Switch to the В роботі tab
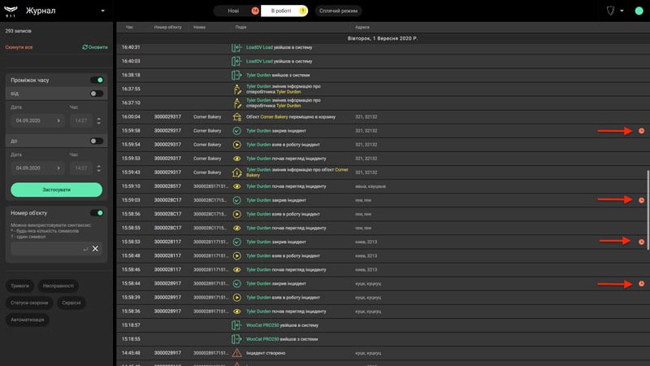This screenshot has width=650, height=366. click(284, 11)
